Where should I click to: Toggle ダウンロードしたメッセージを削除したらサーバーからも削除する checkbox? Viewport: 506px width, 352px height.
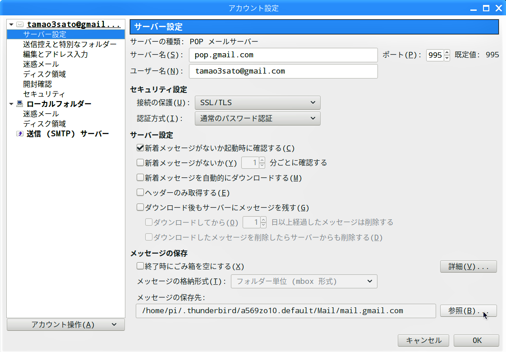(x=149, y=237)
